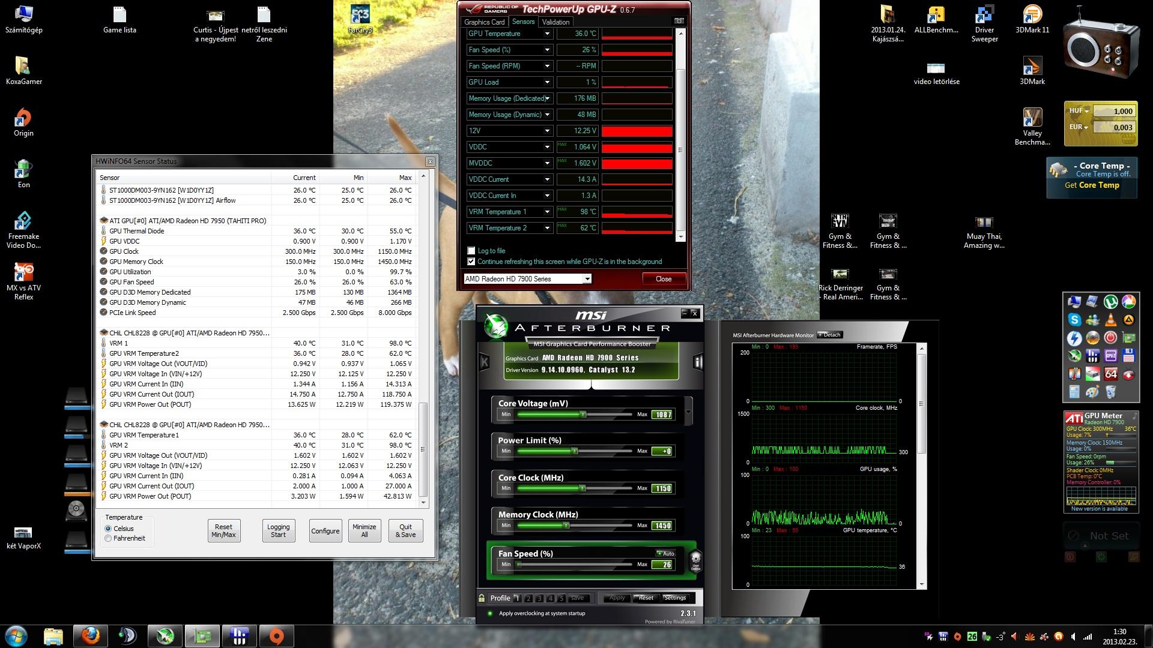
Task: Switch to Sensors tab in GPU-Z
Action: pos(523,22)
